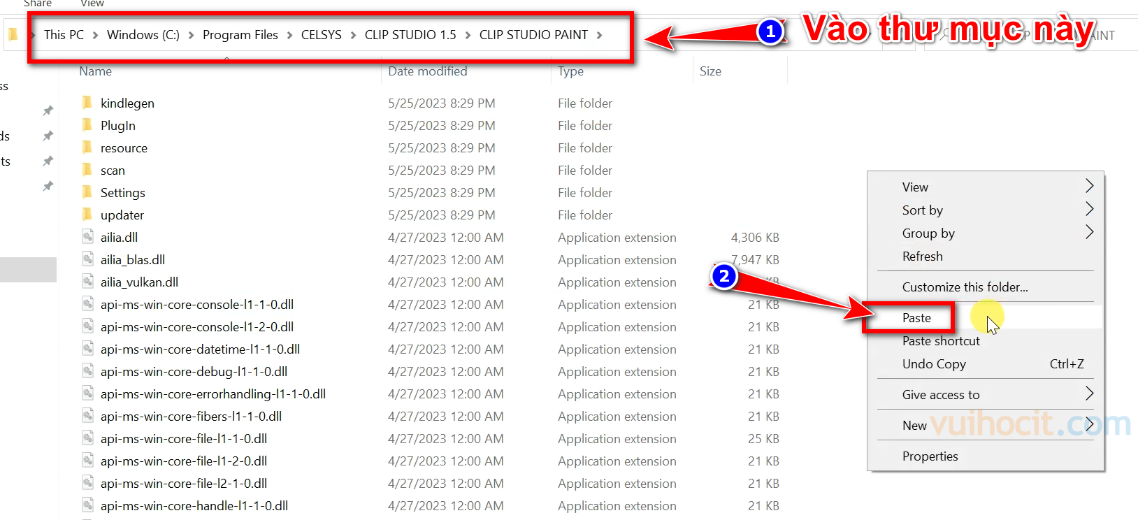Select the PlugIn folder icon
This screenshot has width=1138, height=520.
87,125
